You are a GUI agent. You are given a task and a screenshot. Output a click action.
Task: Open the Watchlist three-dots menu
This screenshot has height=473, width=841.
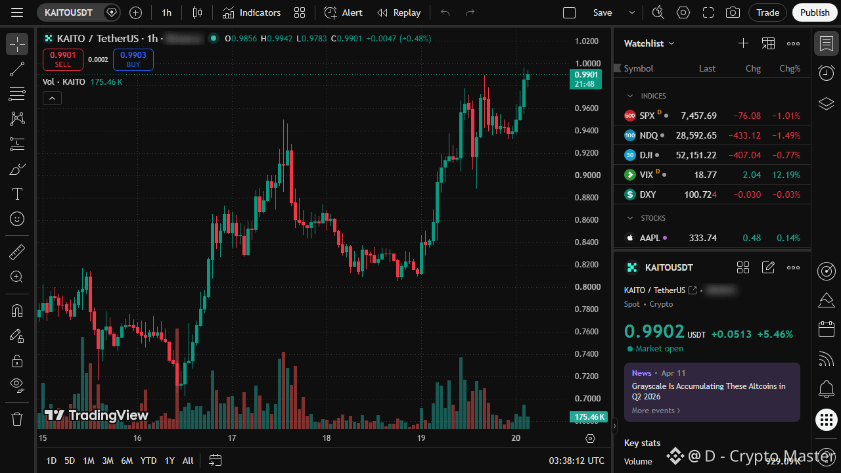pyautogui.click(x=793, y=43)
